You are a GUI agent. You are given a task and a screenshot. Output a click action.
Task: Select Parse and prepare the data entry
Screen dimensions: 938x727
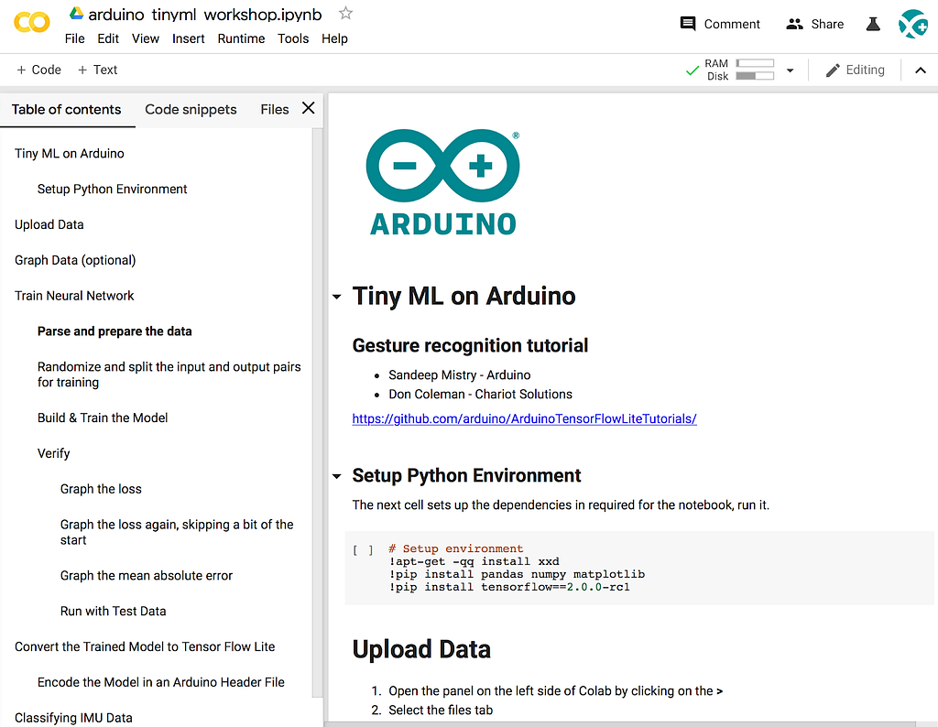pos(115,331)
